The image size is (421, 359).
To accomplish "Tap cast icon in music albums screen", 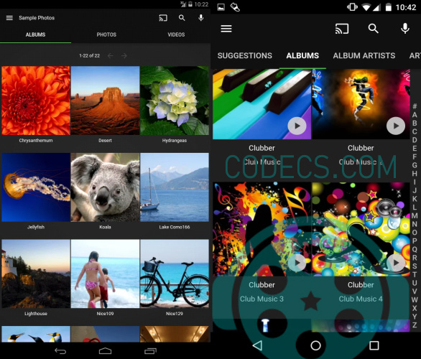I will 342,29.
